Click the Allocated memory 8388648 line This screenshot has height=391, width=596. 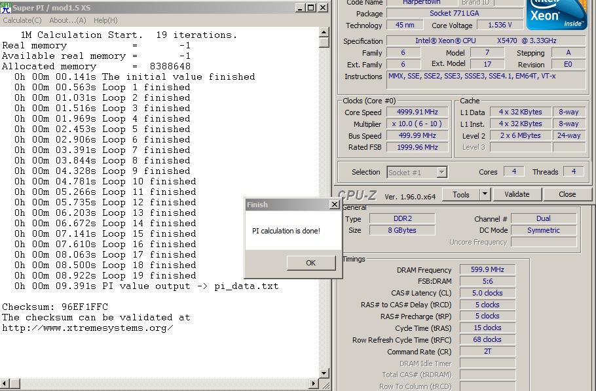pyautogui.click(x=96, y=67)
